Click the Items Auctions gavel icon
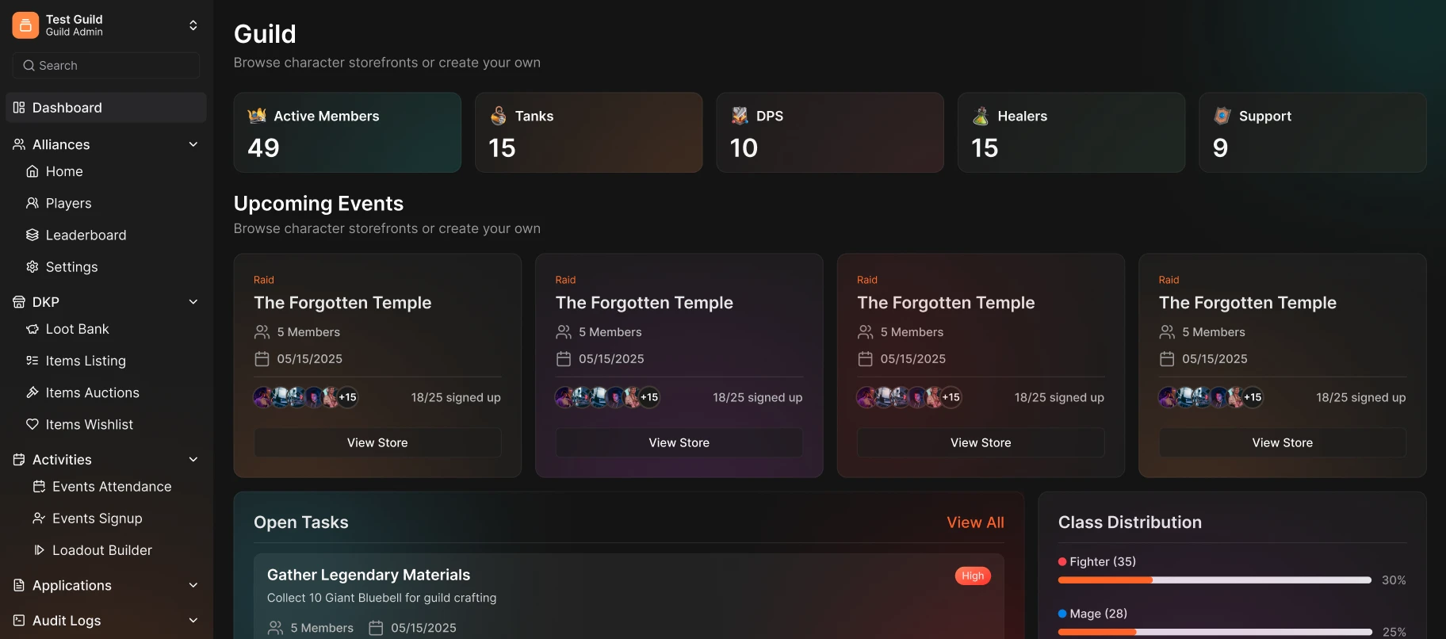Image resolution: width=1446 pixels, height=639 pixels. pyautogui.click(x=32, y=392)
